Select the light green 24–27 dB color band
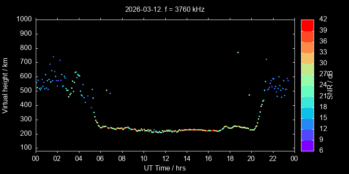The image size is (349, 174). tap(307, 80)
